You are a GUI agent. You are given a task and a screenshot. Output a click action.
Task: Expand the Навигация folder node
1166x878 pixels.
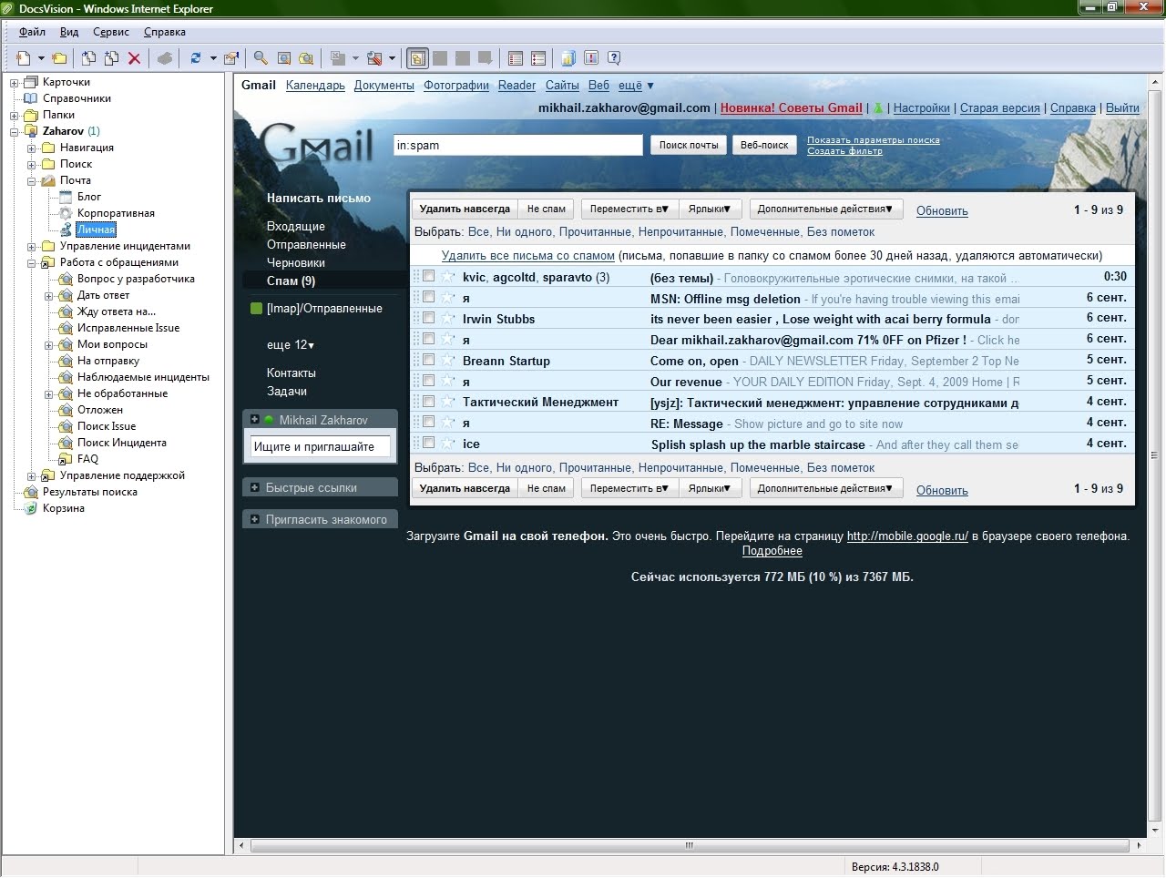32,148
